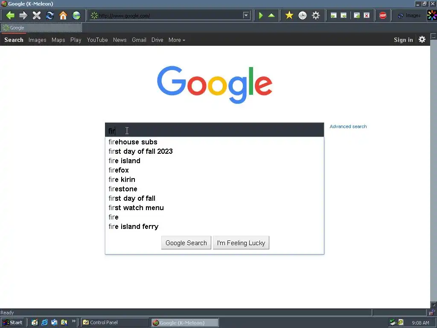This screenshot has height=328, width=437.
Task: Open Gmail in Google navigation bar
Action: tap(139, 40)
